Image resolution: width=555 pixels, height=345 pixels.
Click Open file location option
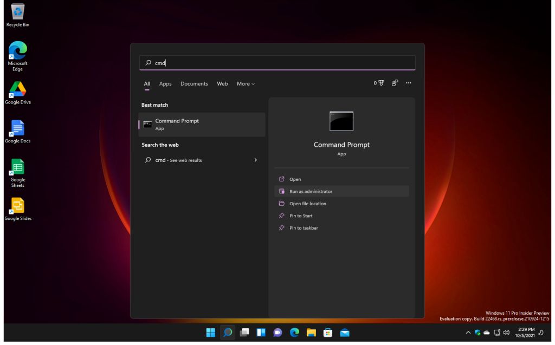[x=307, y=204]
